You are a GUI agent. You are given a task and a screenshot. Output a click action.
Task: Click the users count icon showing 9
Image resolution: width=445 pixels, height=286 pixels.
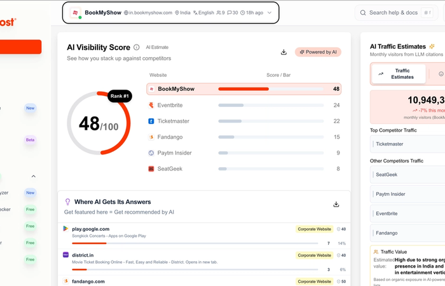tap(219, 13)
